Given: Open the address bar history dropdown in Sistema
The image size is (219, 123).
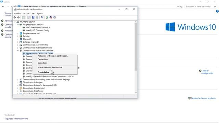Looking at the screenshot, I should (178, 6).
